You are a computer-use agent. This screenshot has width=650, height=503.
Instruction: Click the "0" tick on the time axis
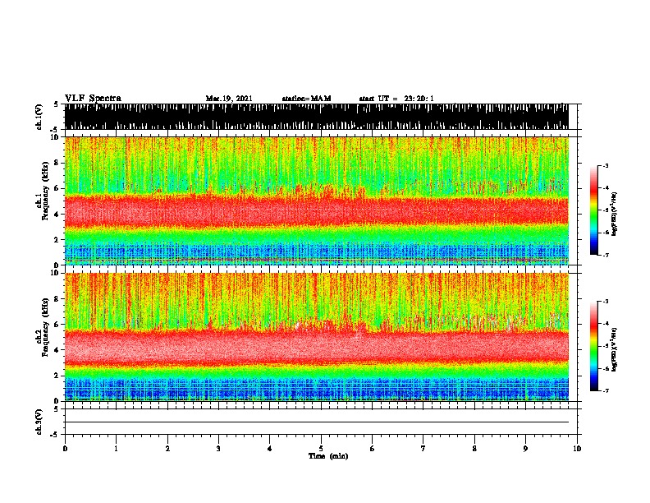(65, 448)
